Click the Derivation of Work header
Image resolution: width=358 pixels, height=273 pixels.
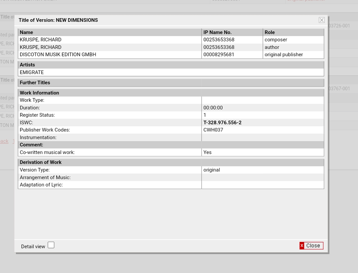(x=171, y=162)
